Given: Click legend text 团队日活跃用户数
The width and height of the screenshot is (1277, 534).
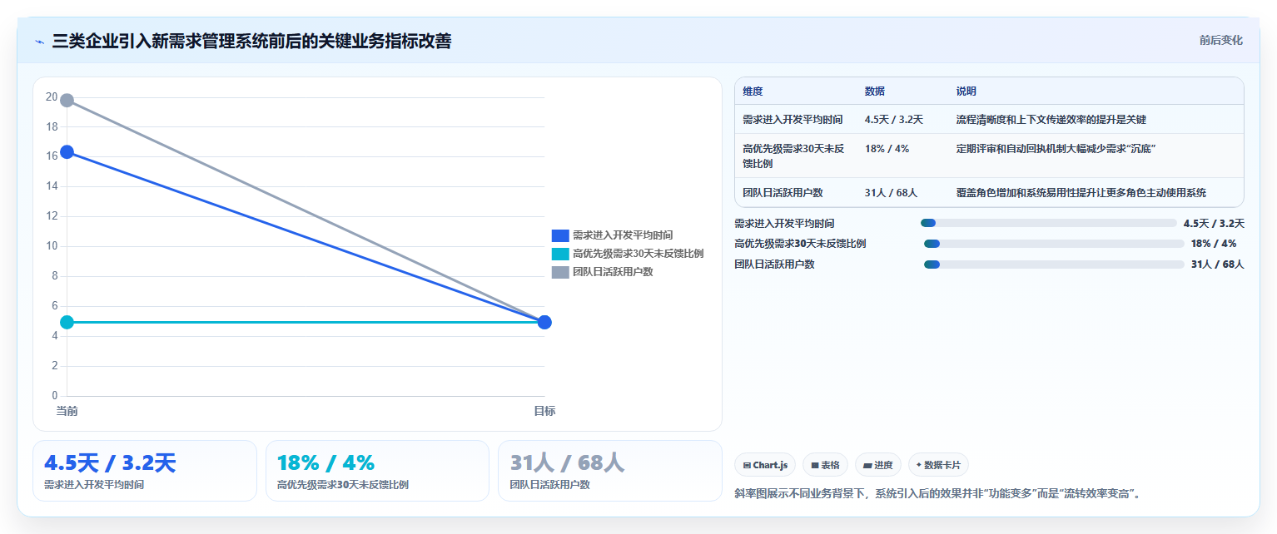Looking at the screenshot, I should click(x=613, y=272).
